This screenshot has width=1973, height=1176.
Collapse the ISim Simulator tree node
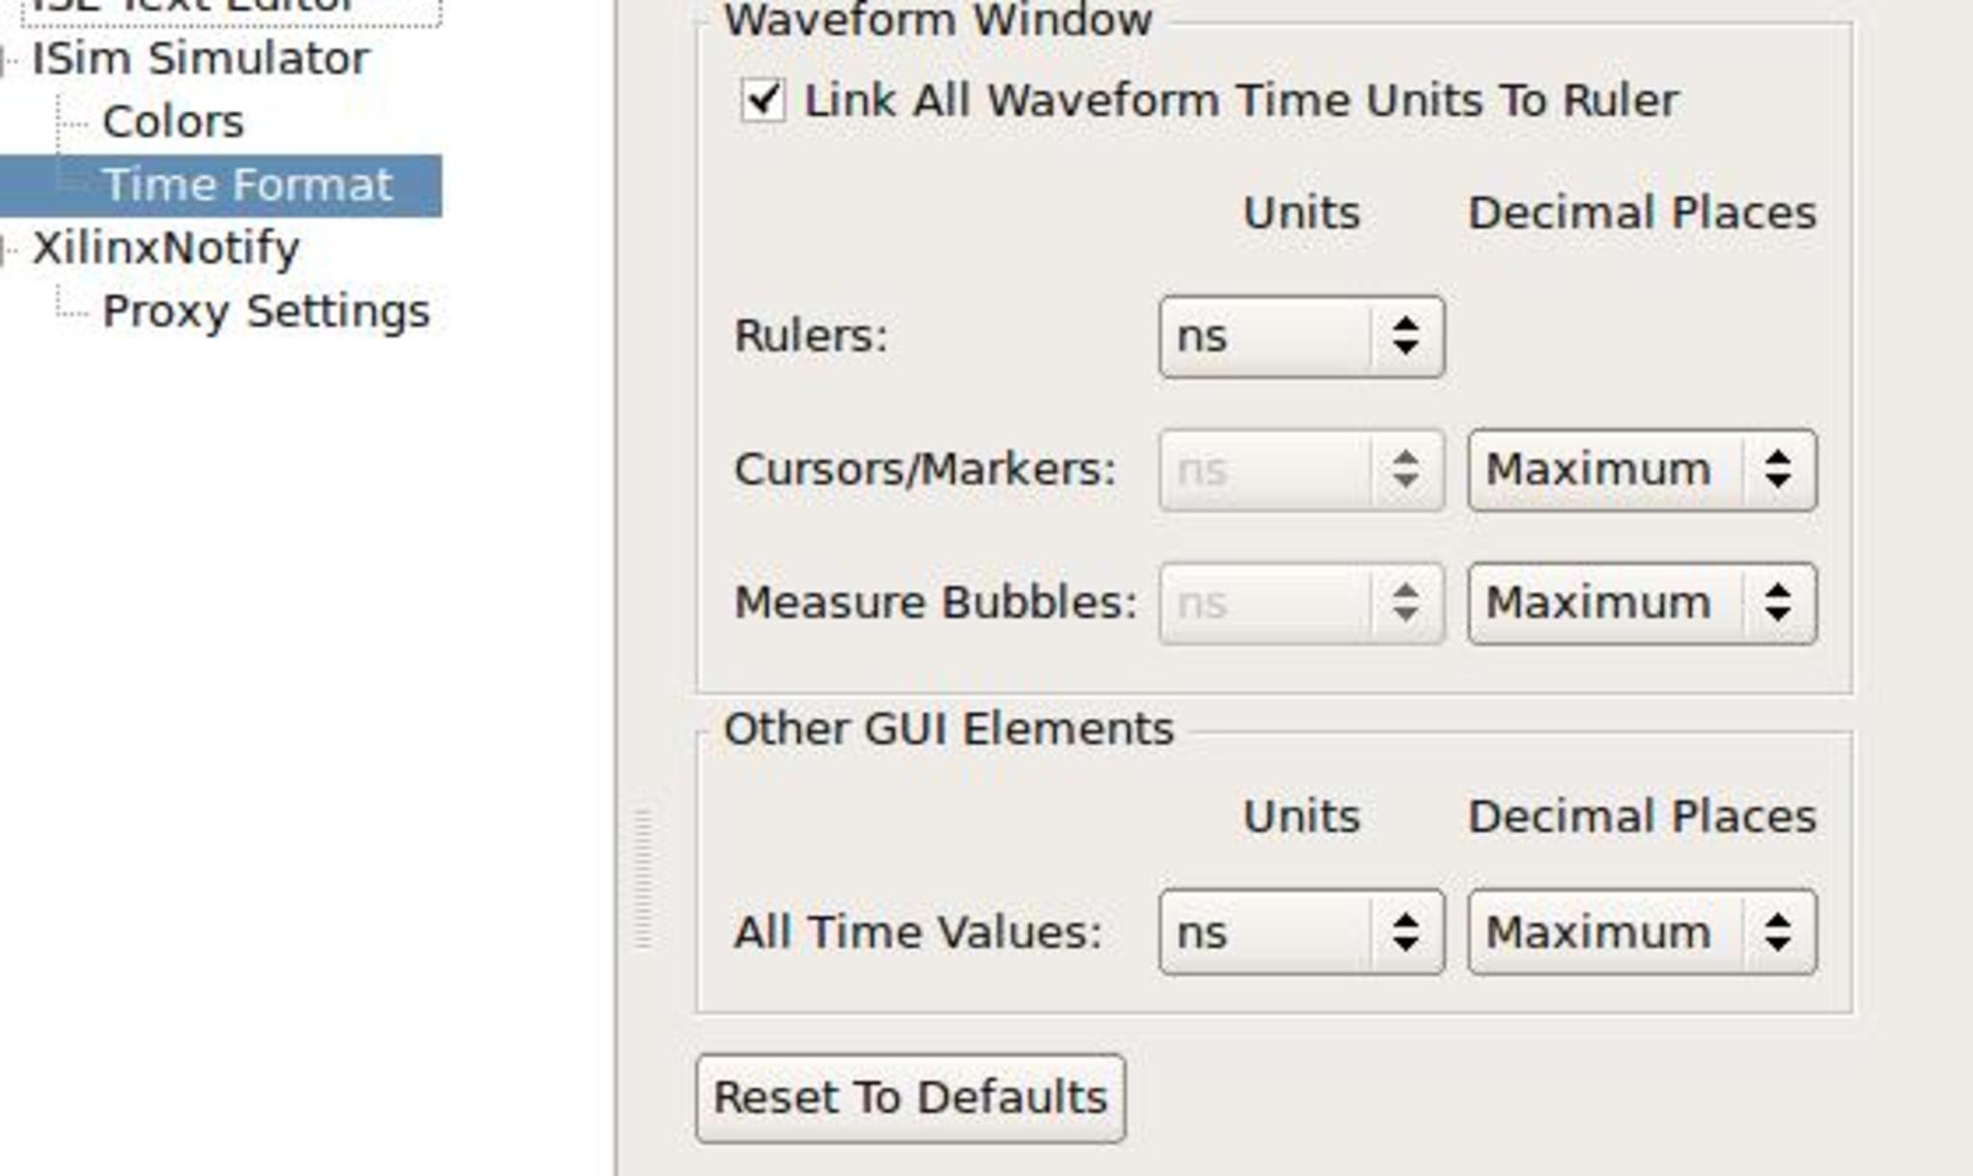(5, 61)
